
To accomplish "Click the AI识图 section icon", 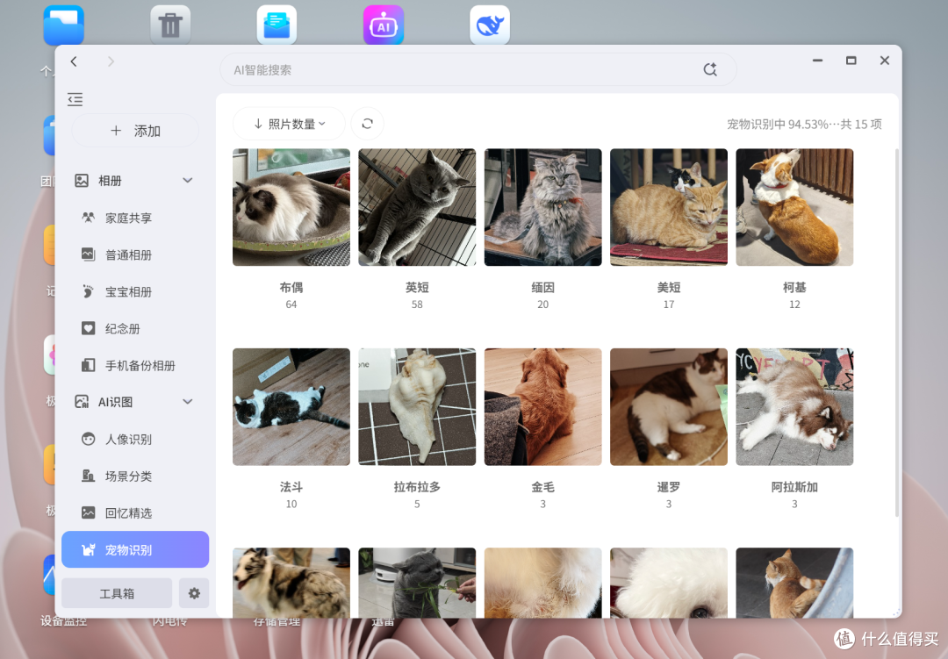I will (82, 401).
